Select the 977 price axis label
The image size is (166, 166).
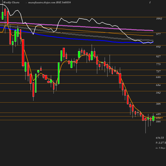(158, 34)
